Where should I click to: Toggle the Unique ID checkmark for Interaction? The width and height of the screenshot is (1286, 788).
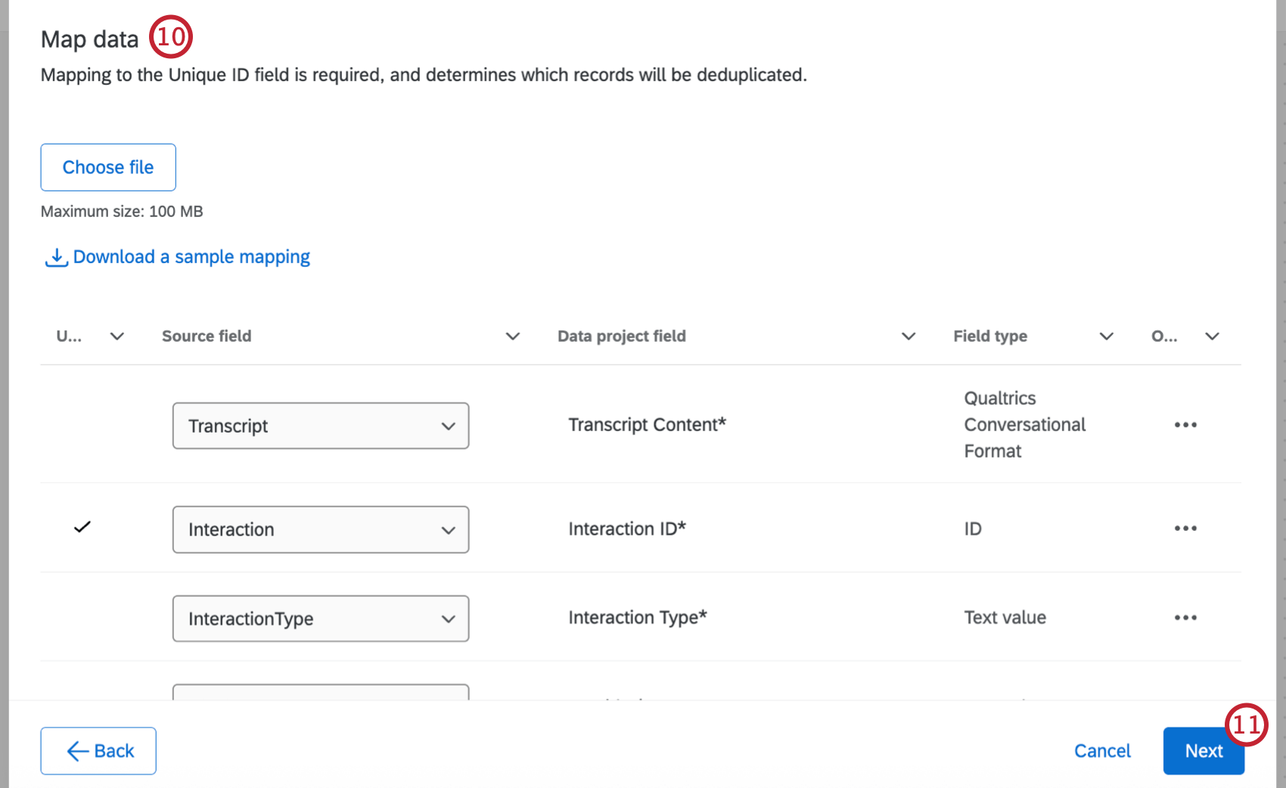point(82,528)
